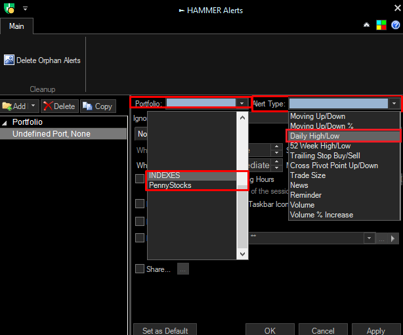Open the Portfolio combo box arrow
The height and width of the screenshot is (335, 403).
[242, 103]
